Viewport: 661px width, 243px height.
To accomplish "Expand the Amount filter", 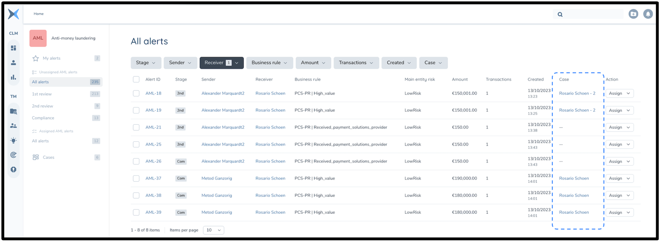I will pyautogui.click(x=313, y=63).
